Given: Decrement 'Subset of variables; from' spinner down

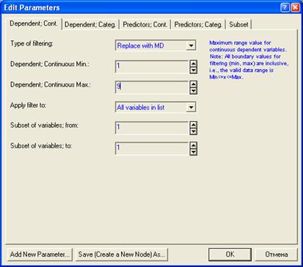Looking at the screenshot, I should (193, 131).
